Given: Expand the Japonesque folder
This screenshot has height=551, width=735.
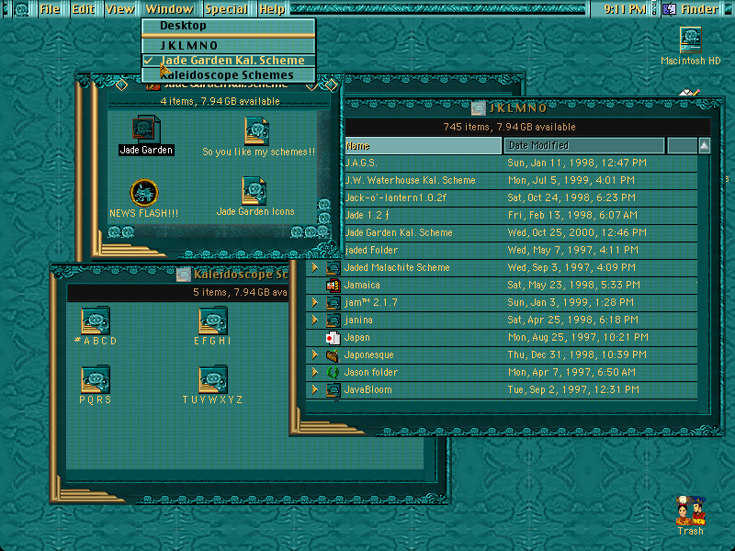Looking at the screenshot, I should tap(315, 355).
